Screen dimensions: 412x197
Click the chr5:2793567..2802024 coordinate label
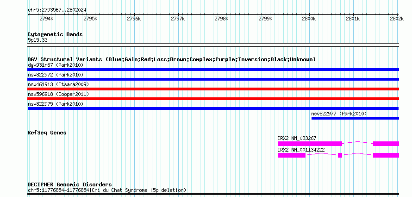[57, 10]
